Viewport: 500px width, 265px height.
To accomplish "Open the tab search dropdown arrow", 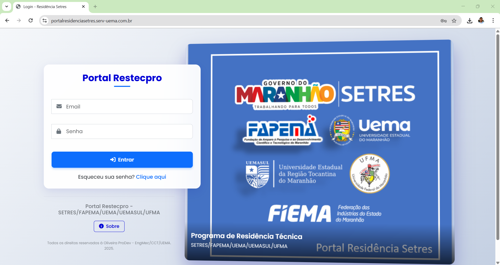I will pyautogui.click(x=7, y=7).
